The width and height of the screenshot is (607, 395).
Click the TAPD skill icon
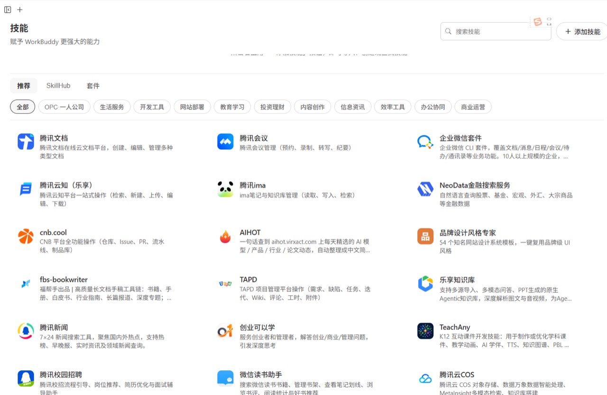tap(225, 284)
